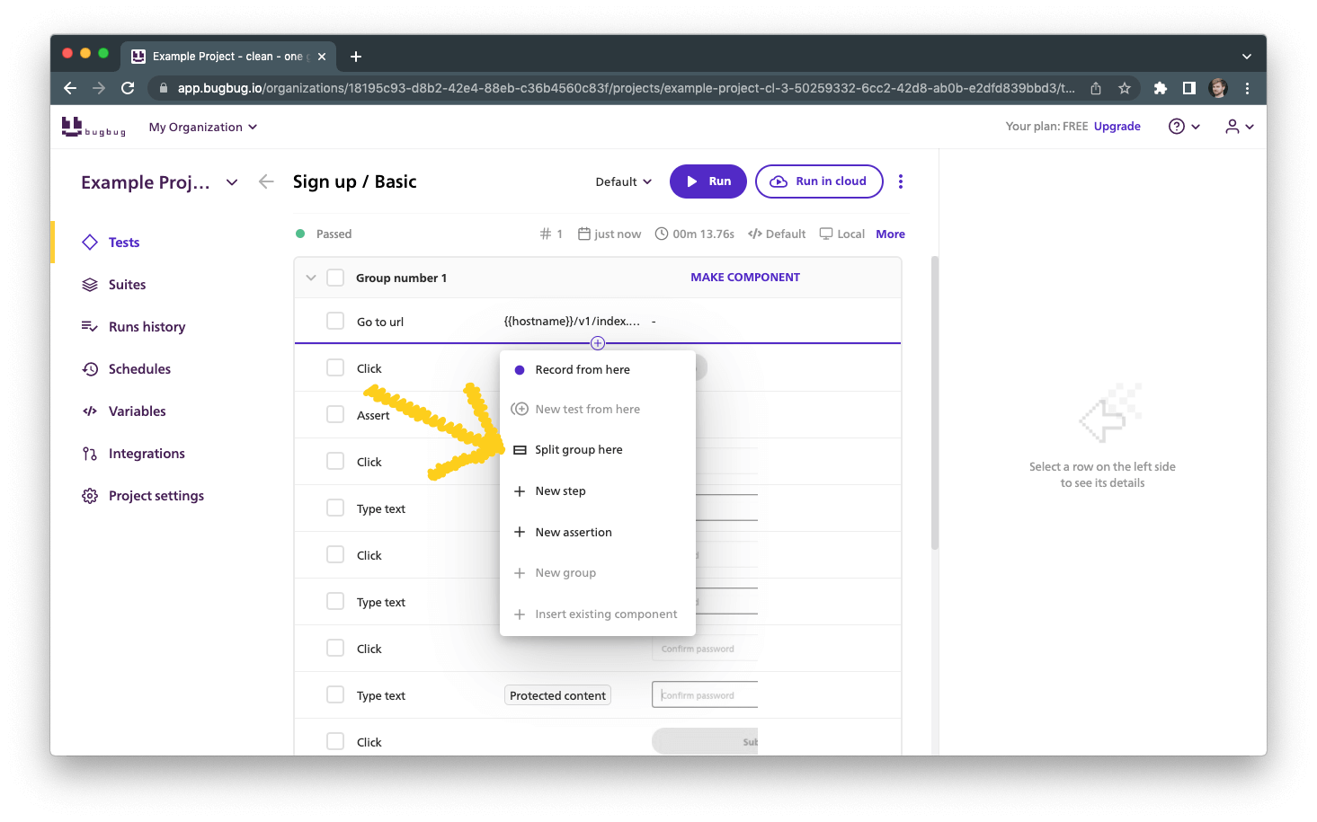This screenshot has height=822, width=1317.
Task: Open the Default profile dropdown
Action: [623, 181]
